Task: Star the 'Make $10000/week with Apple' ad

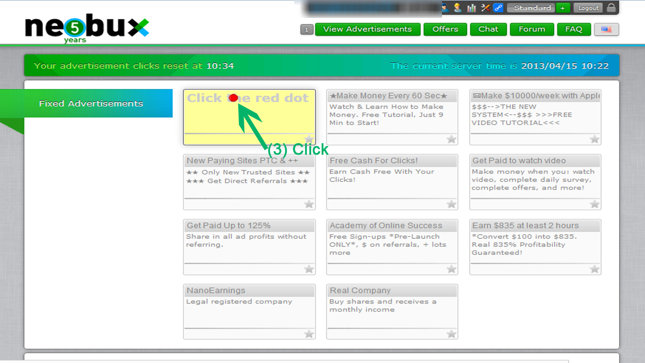Action: 594,139
